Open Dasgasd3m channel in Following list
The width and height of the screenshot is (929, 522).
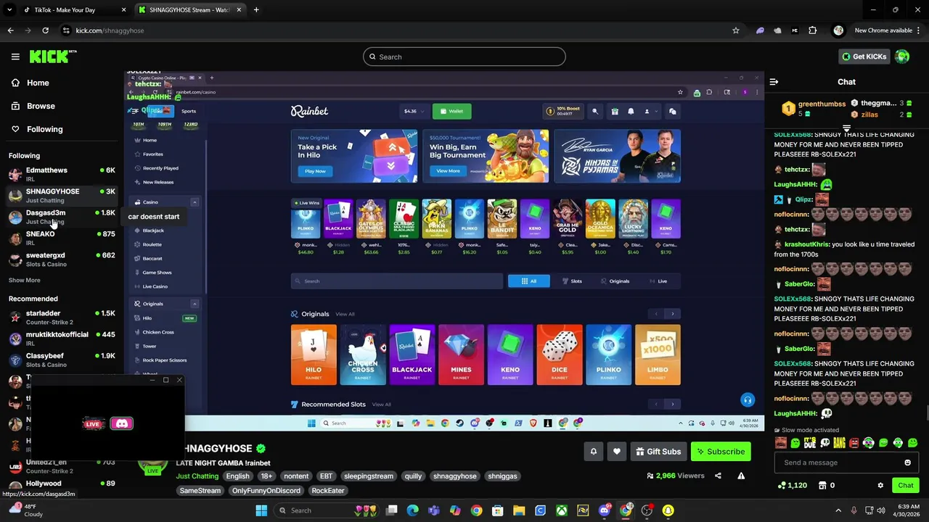pyautogui.click(x=62, y=217)
